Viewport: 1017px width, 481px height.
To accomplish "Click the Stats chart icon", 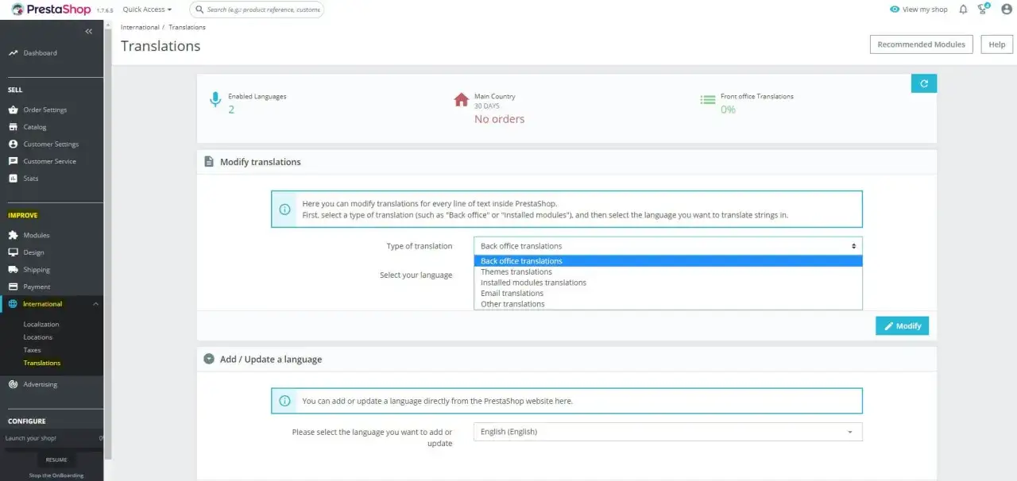I will tap(13, 179).
